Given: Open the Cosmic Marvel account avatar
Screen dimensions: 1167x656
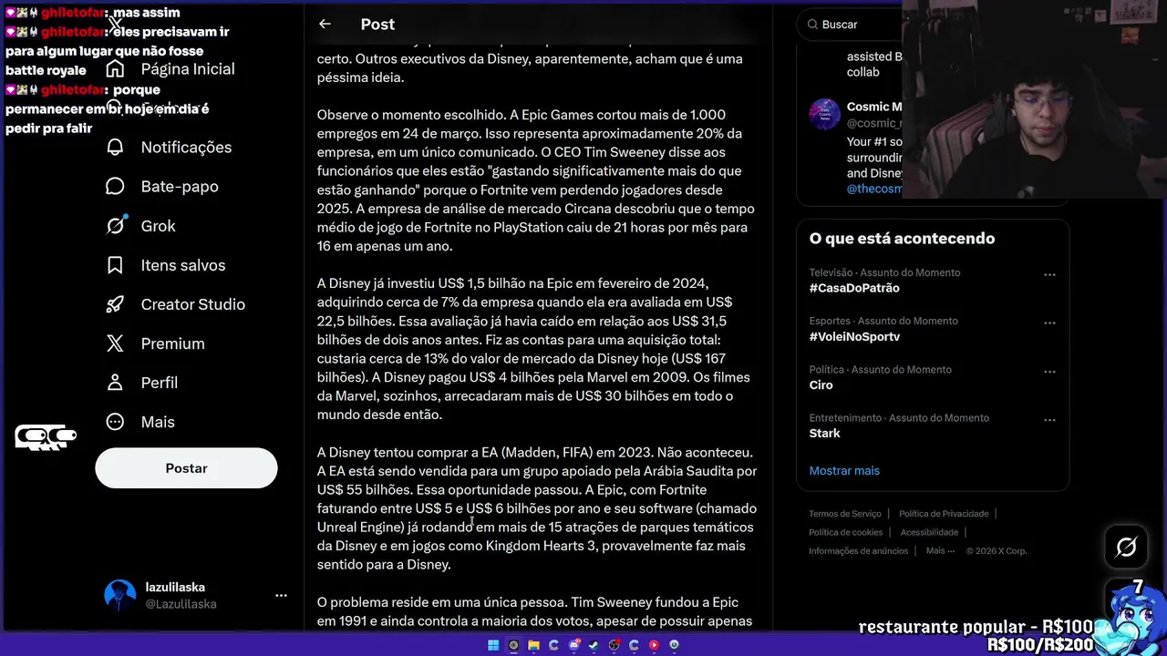Looking at the screenshot, I should 824,114.
